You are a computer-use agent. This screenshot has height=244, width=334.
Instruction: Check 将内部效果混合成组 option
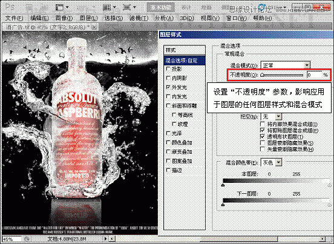click(x=263, y=124)
